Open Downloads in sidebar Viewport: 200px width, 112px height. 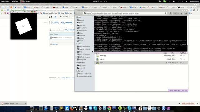click(82, 30)
